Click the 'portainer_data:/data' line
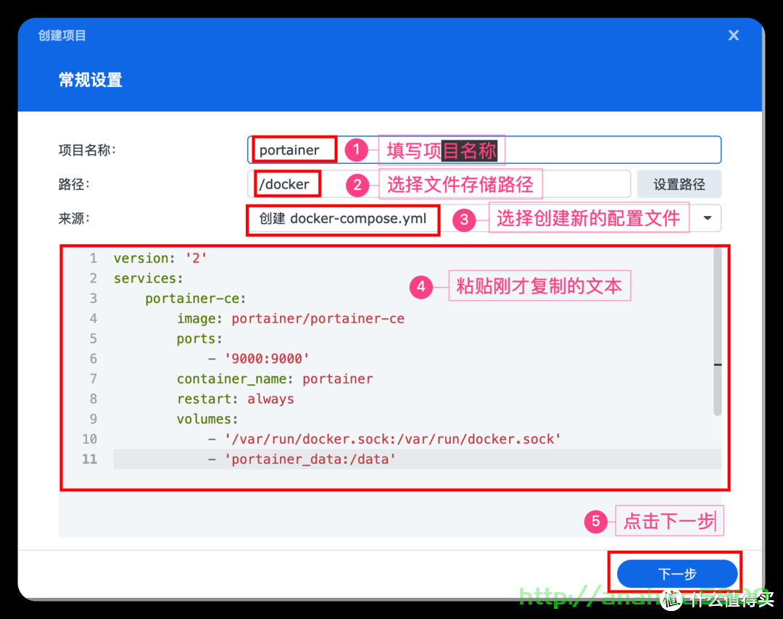The height and width of the screenshot is (619, 783). (x=302, y=459)
